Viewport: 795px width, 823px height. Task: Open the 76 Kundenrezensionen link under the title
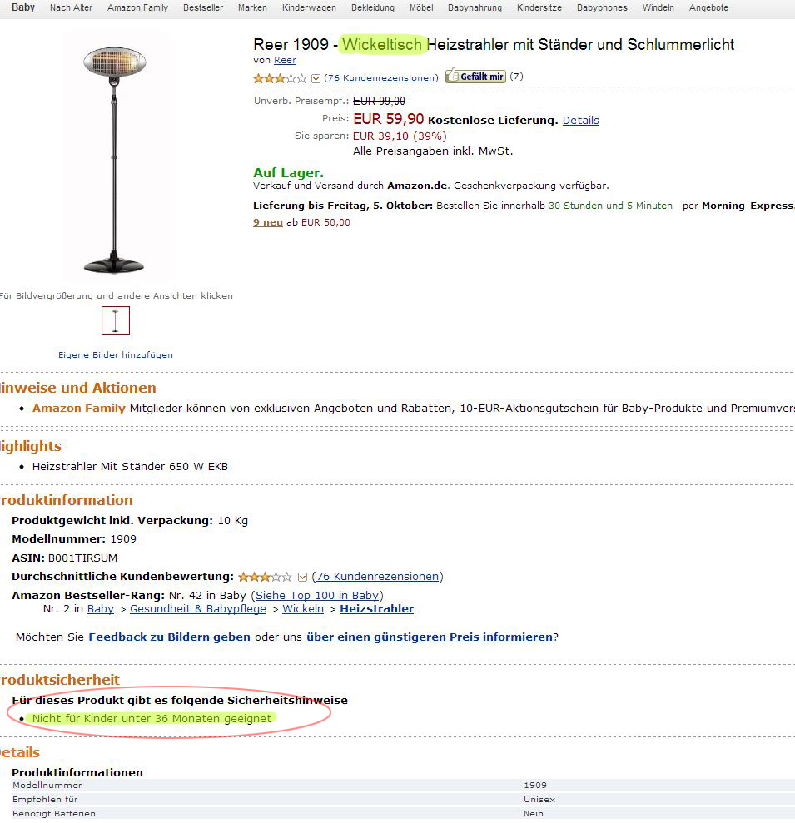click(381, 77)
